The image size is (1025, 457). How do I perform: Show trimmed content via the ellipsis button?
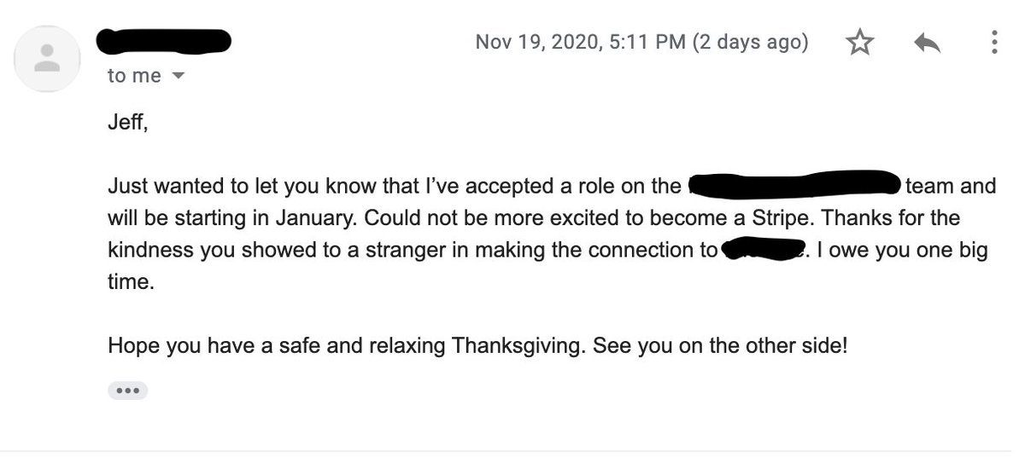pos(127,391)
